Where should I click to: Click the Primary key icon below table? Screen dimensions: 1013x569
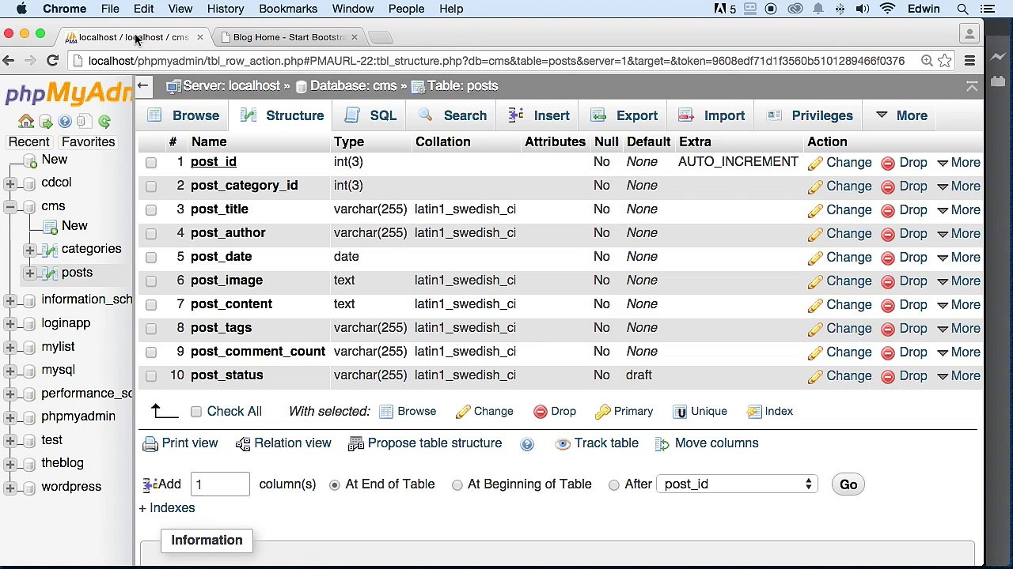coord(603,411)
